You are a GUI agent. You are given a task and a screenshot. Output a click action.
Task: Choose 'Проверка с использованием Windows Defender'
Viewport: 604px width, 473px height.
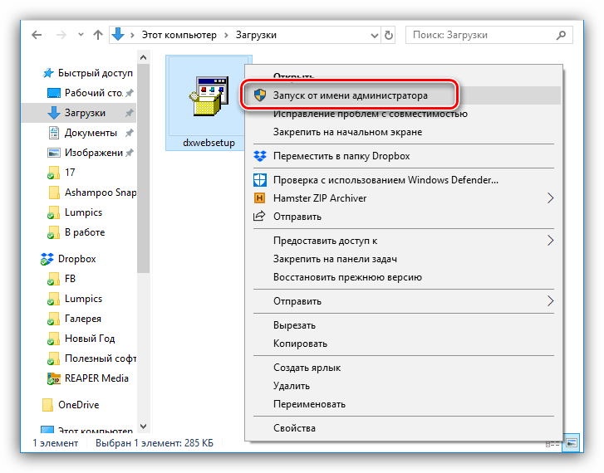tap(385, 180)
